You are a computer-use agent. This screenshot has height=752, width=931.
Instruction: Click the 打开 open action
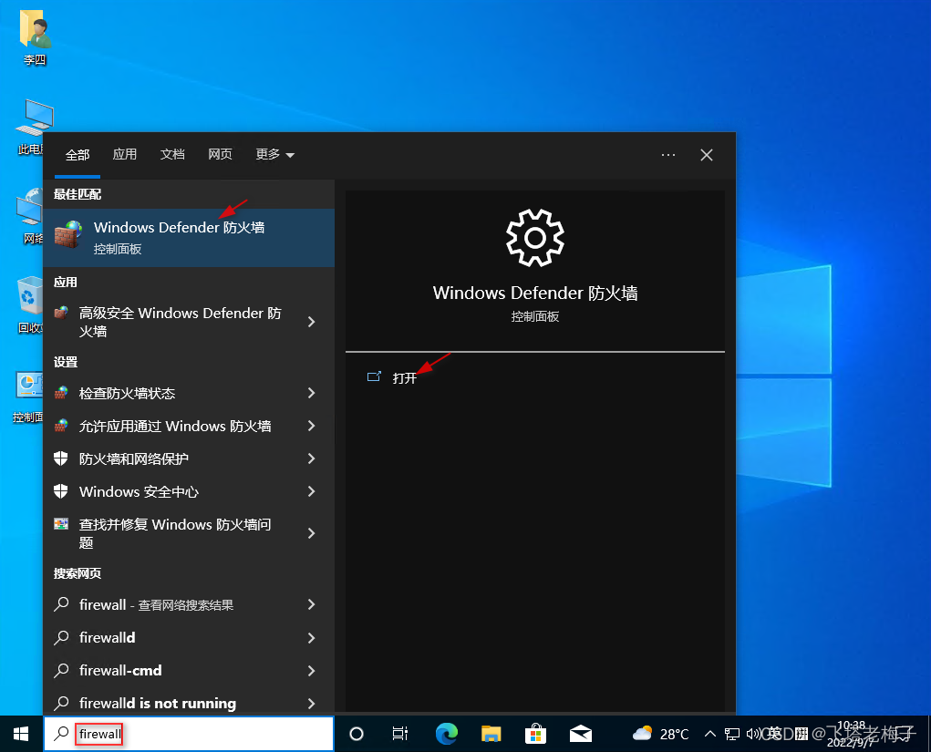(404, 378)
